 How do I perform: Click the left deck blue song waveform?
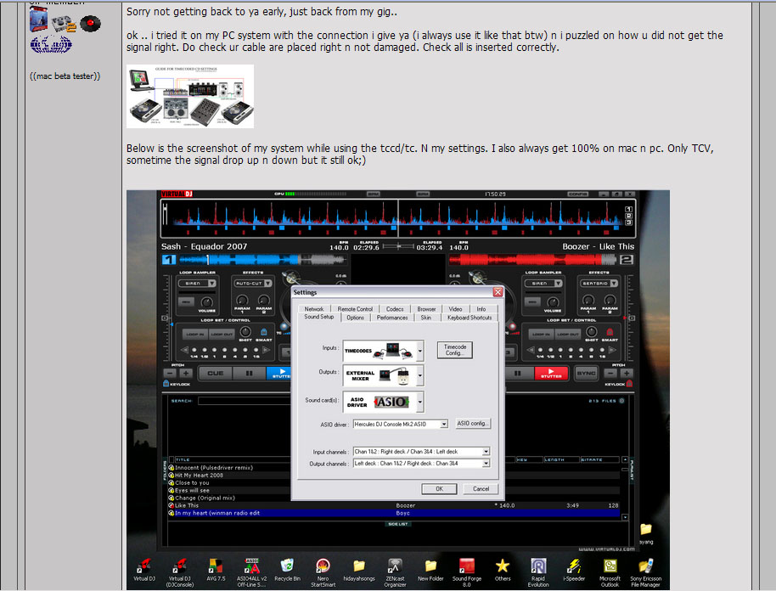click(x=262, y=259)
